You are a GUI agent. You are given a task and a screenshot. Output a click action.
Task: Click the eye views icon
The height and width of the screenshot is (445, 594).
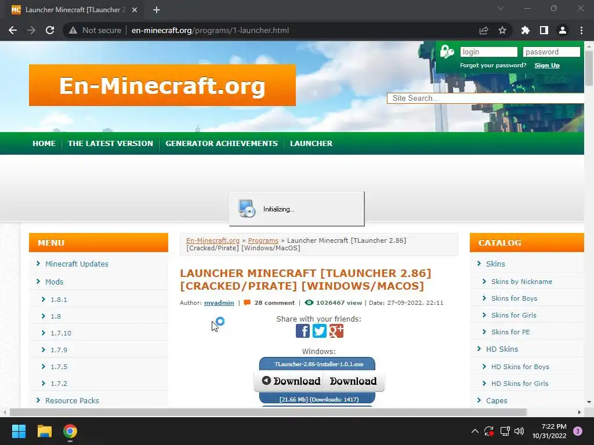309,302
